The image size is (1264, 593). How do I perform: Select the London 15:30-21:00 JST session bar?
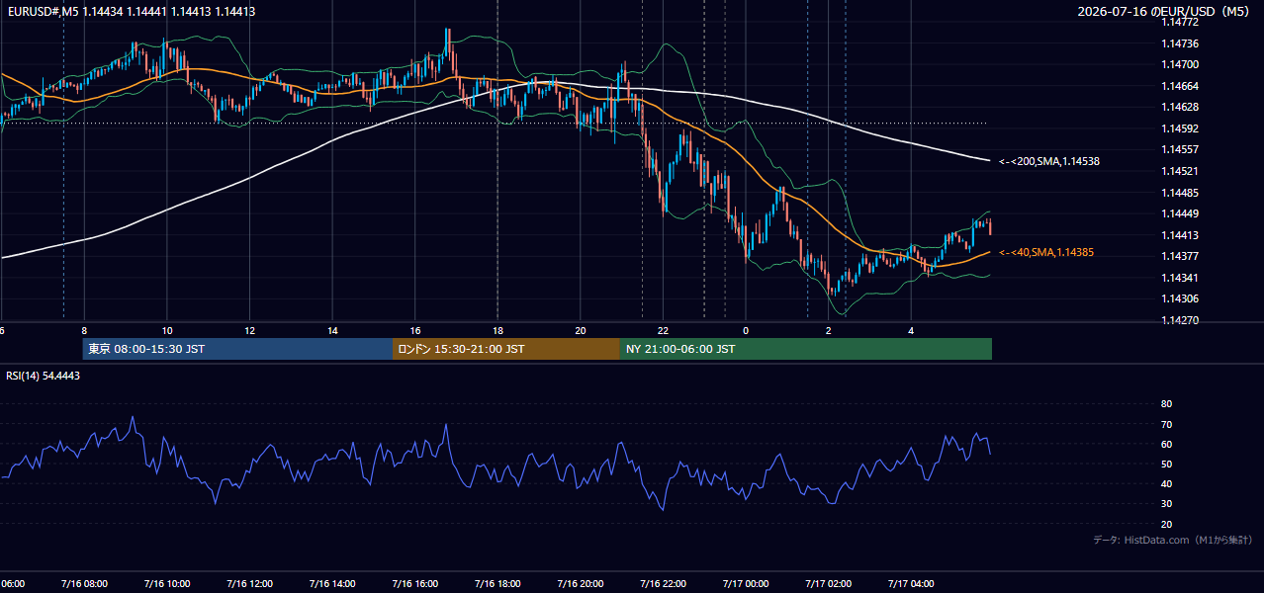click(506, 349)
